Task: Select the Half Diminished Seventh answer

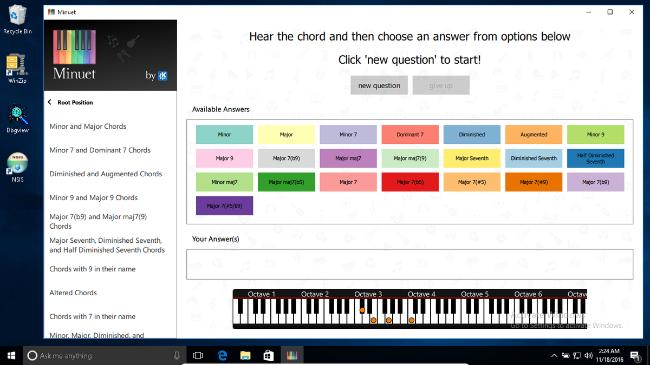Action: (595, 158)
